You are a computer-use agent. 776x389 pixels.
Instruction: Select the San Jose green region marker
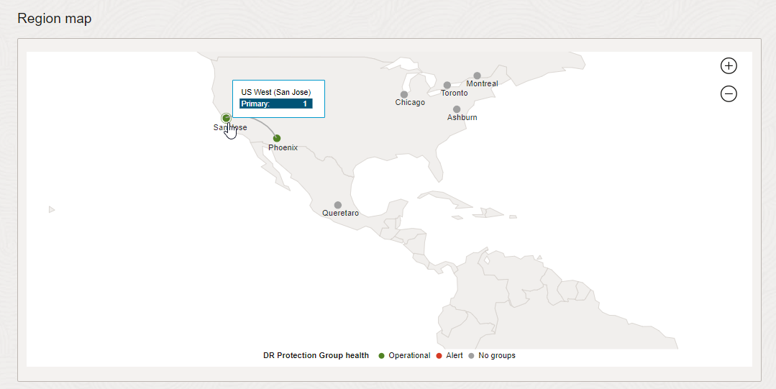(x=226, y=118)
